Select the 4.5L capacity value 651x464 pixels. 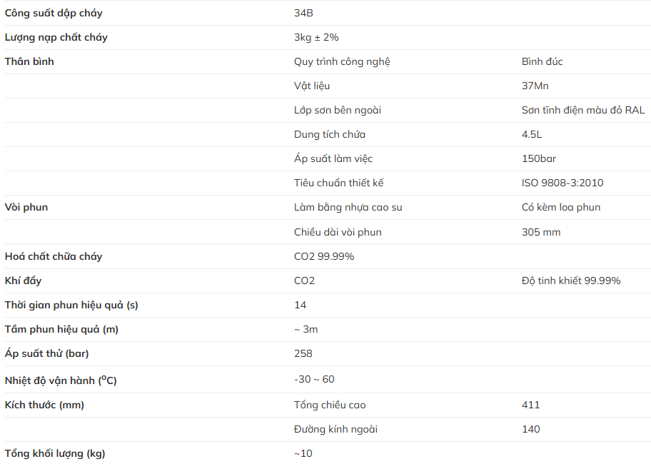pos(532,134)
